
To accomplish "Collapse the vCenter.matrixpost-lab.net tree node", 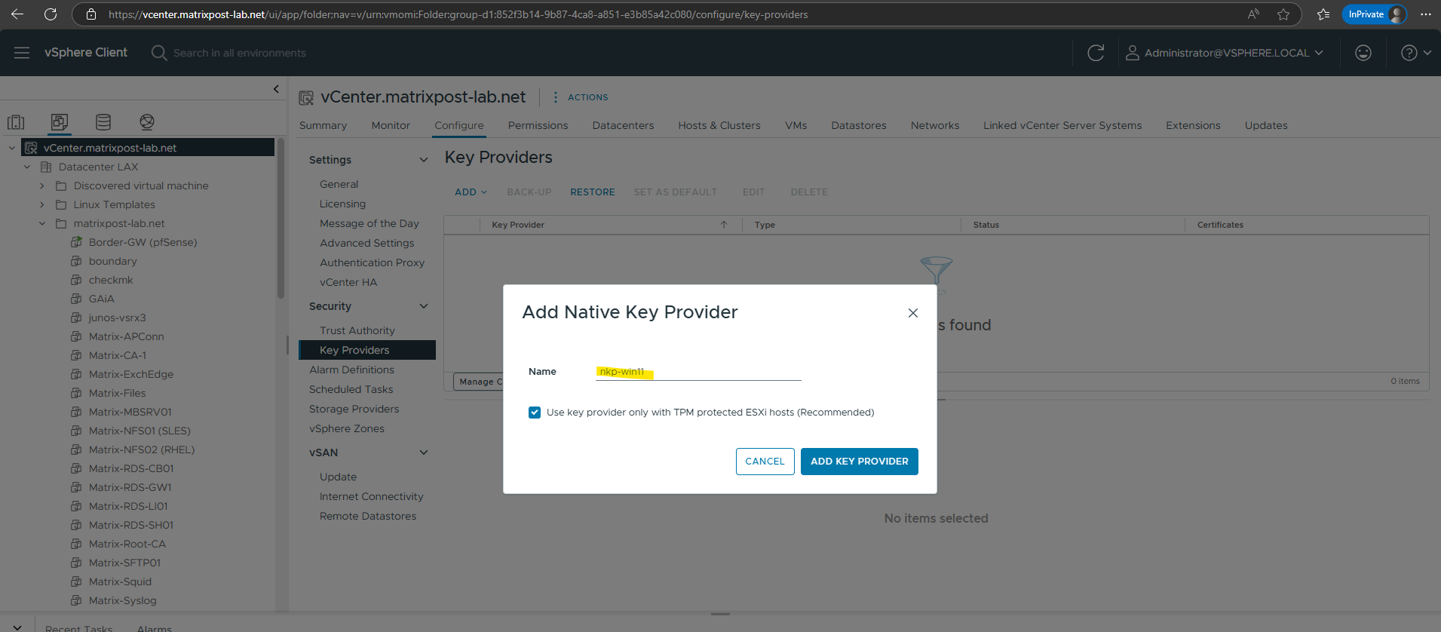I will click(11, 148).
